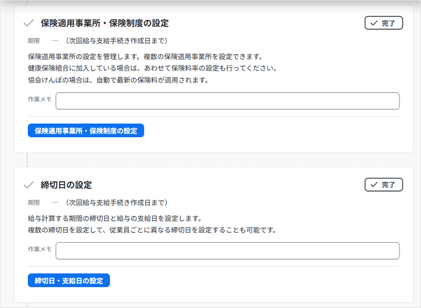Select the 締切日の設定 card heading

[x=66, y=185]
